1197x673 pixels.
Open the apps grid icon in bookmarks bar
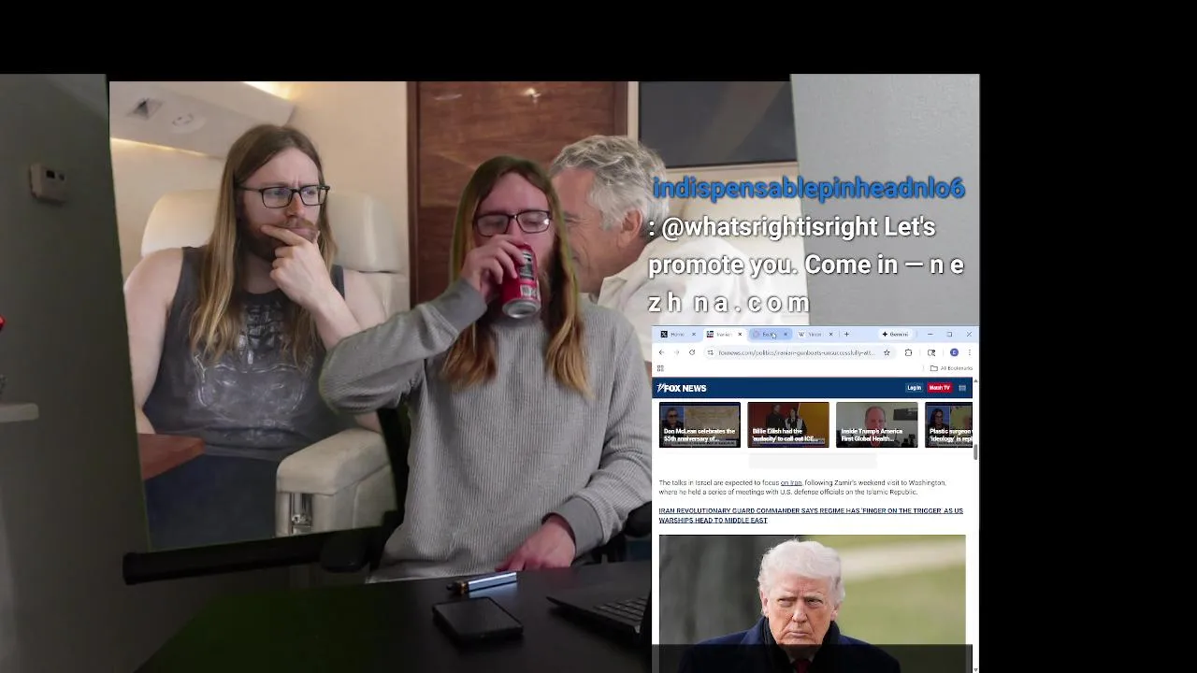(660, 368)
